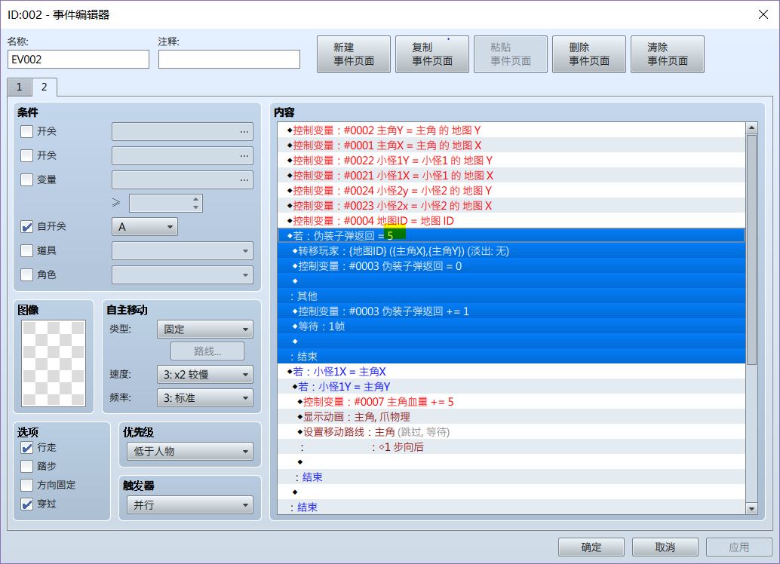
Task: Open the 类型 固定 dropdown
Action: pyautogui.click(x=205, y=330)
